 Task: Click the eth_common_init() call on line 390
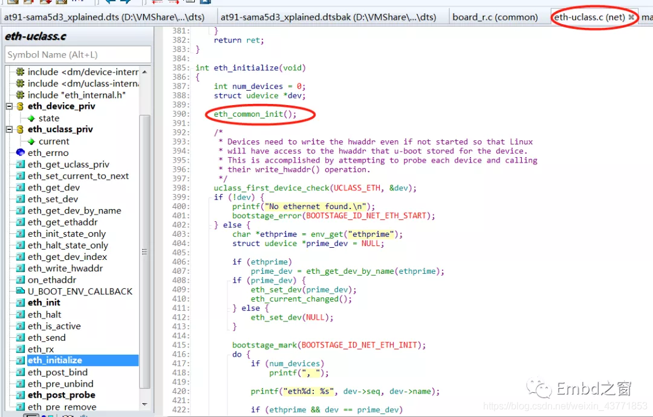click(255, 114)
